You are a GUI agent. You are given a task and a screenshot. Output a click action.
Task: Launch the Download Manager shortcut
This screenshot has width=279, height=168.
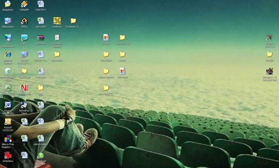click(x=40, y=155)
